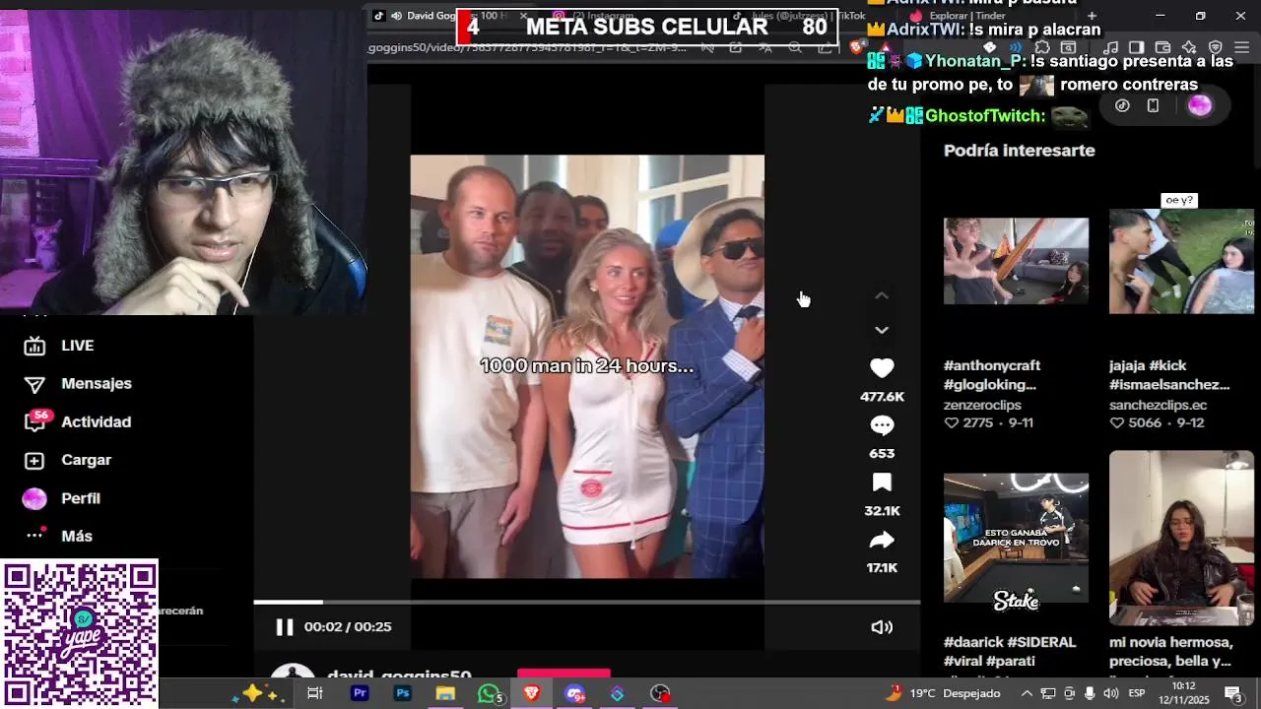Open Perfil in the TikTok sidebar
Image resolution: width=1261 pixels, height=709 pixels.
tap(62, 498)
